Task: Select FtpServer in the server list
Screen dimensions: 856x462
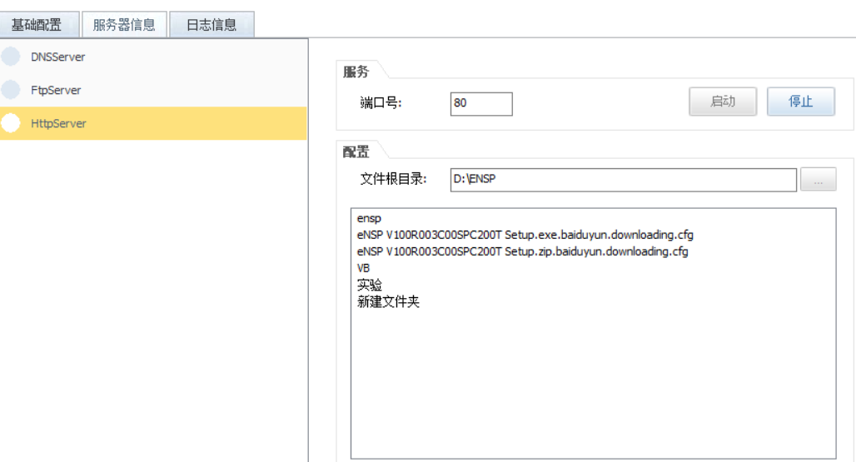Action: coord(153,90)
